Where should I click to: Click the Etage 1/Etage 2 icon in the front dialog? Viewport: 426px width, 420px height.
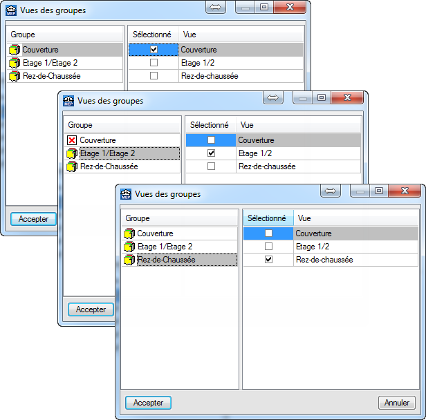coord(129,247)
